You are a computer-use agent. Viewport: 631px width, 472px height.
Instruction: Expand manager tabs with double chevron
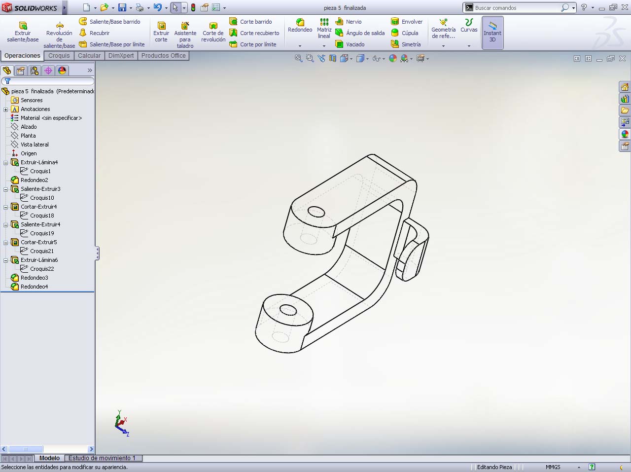[90, 71]
